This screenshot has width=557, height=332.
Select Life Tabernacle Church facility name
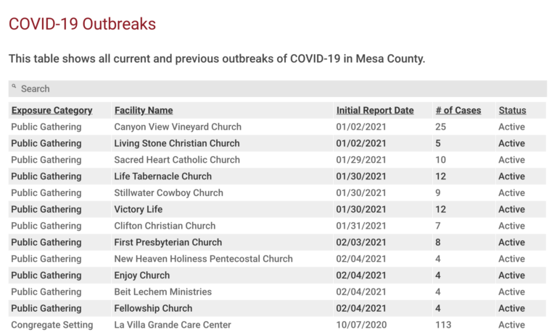pos(162,176)
